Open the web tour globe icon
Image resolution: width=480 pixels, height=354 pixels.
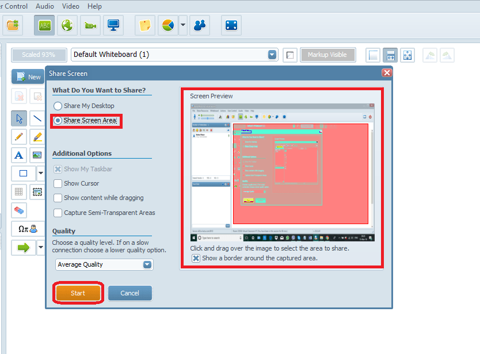pos(67,25)
